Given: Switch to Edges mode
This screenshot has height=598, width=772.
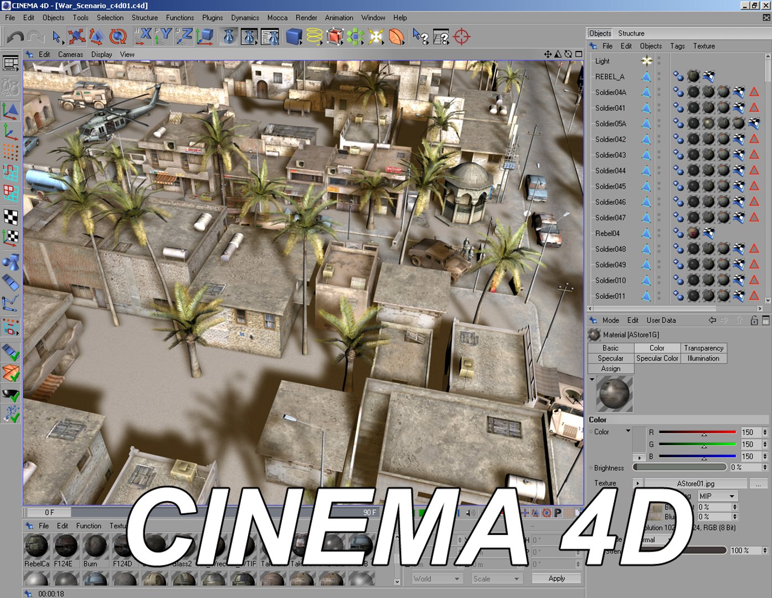Looking at the screenshot, I should click(x=11, y=173).
